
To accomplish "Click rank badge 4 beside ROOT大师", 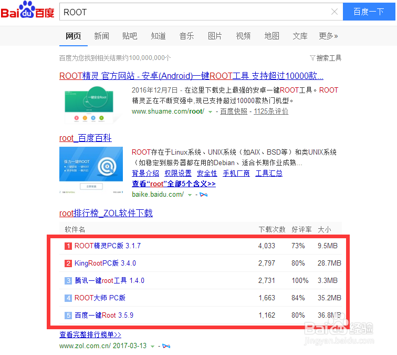I will (68, 298).
